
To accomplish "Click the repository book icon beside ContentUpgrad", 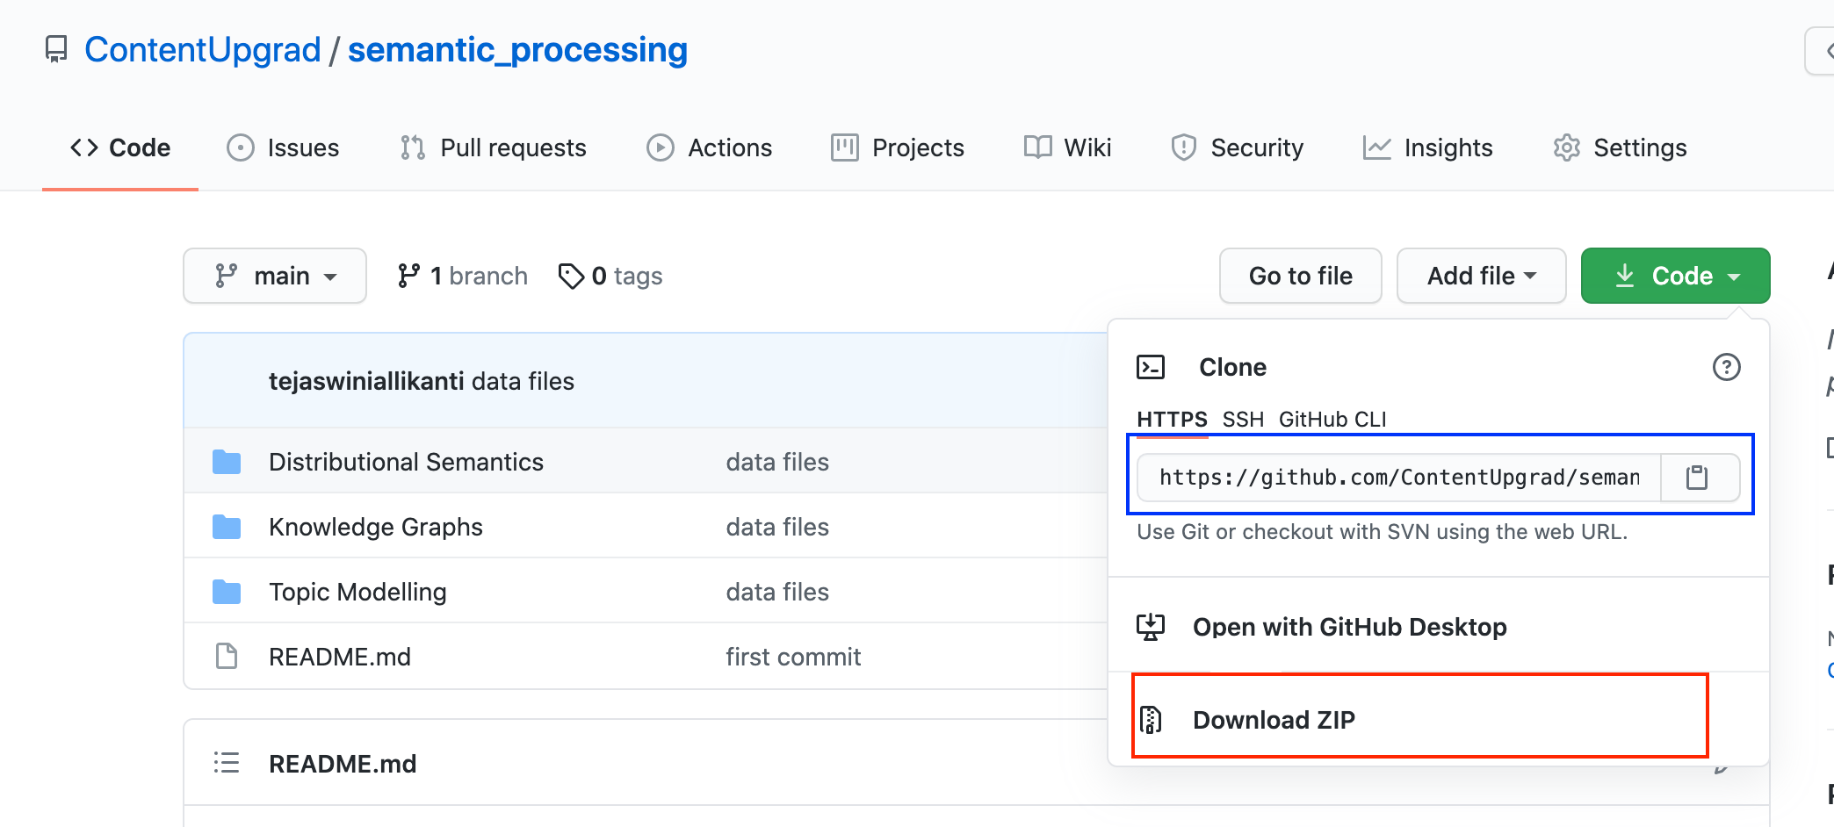I will coord(56,49).
